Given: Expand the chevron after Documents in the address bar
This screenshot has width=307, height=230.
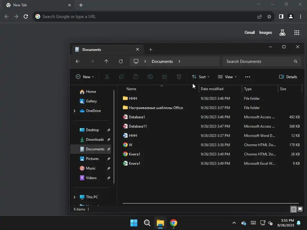Looking at the screenshot, I should tap(179, 61).
